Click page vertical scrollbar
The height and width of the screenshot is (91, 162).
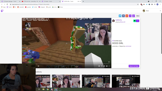161,33
